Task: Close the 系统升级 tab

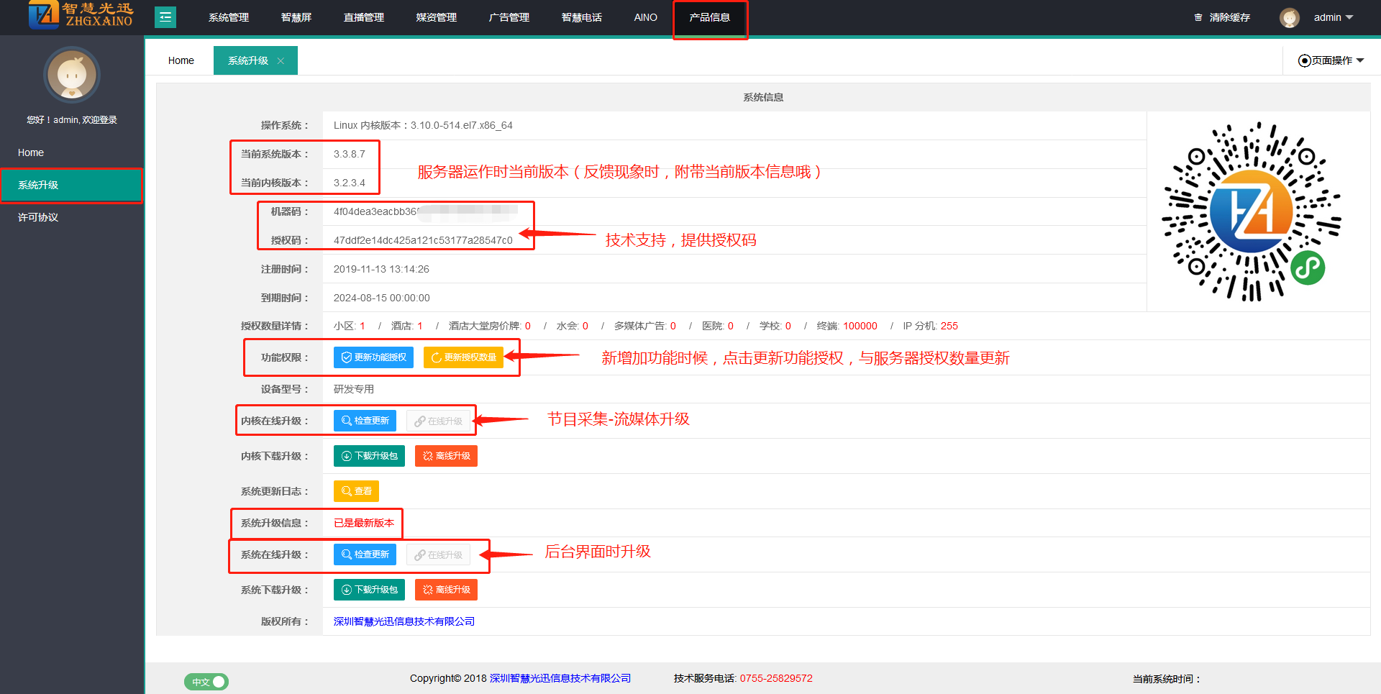Action: (281, 61)
